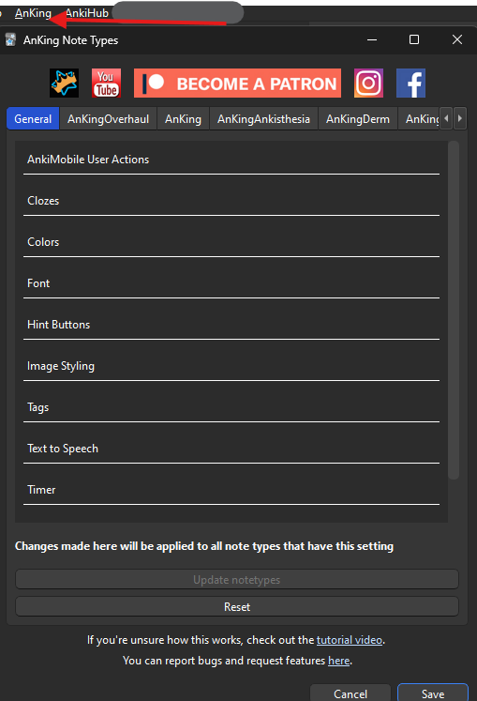Image resolution: width=477 pixels, height=701 pixels.
Task: Open the Instagram icon link
Action: [368, 84]
